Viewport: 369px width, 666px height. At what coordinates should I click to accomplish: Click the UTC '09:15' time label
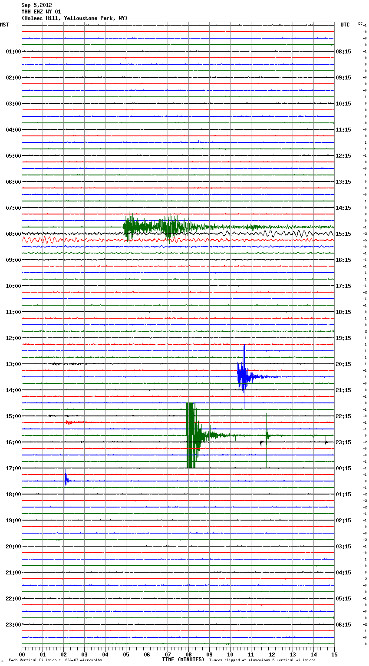(343, 78)
